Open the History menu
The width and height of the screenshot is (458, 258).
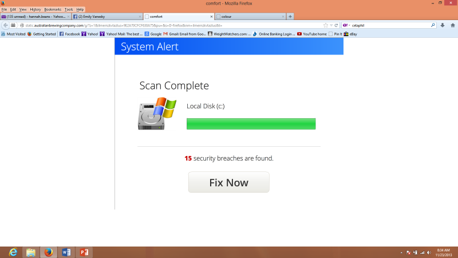click(35, 9)
